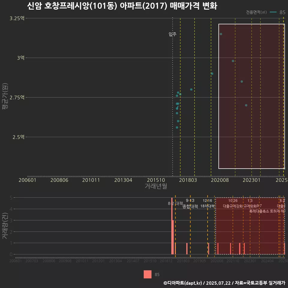Click the teal 85 line legend entry

(277, 12)
